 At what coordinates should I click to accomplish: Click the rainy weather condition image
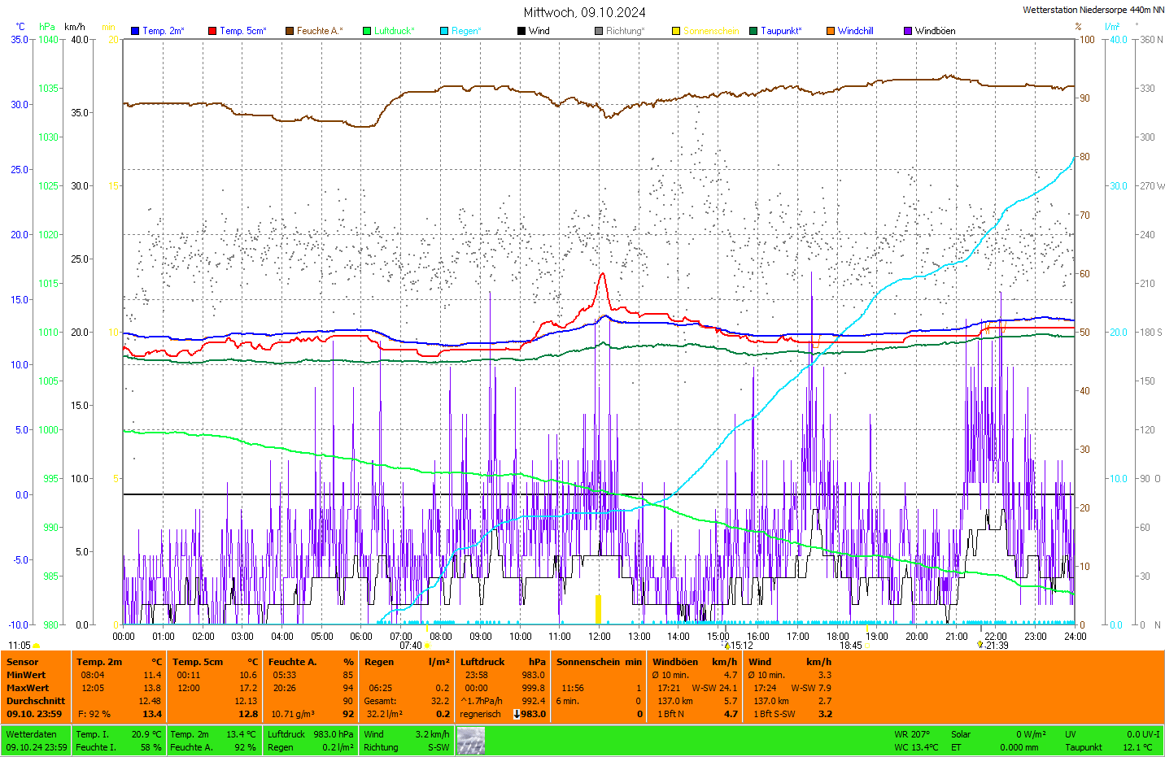pyautogui.click(x=470, y=741)
